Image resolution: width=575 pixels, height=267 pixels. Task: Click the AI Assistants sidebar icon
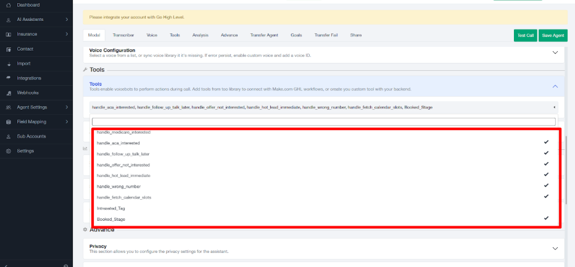[x=9, y=20]
